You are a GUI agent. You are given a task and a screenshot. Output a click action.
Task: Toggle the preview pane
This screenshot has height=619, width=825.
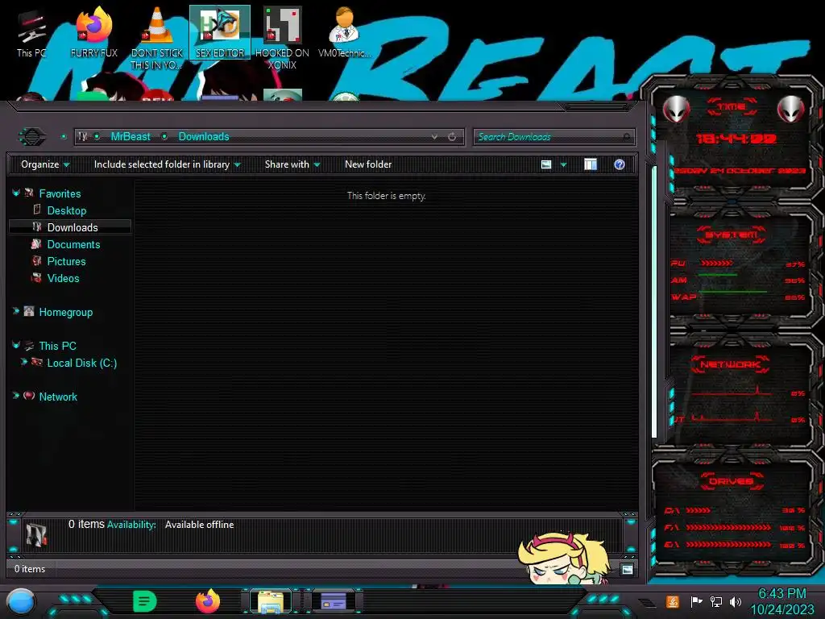coord(591,164)
